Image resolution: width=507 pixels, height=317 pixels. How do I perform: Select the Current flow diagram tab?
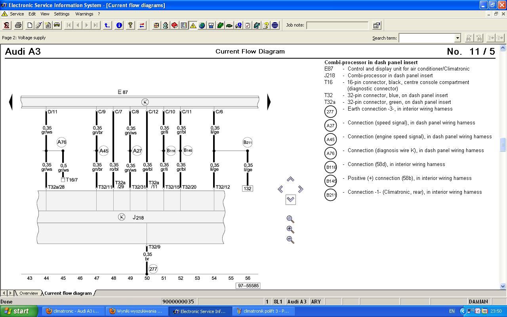(x=68, y=293)
